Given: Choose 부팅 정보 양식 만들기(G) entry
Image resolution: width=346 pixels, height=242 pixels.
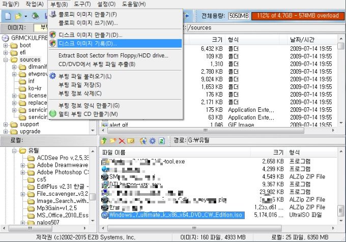Looking at the screenshot, I should tap(116, 106).
